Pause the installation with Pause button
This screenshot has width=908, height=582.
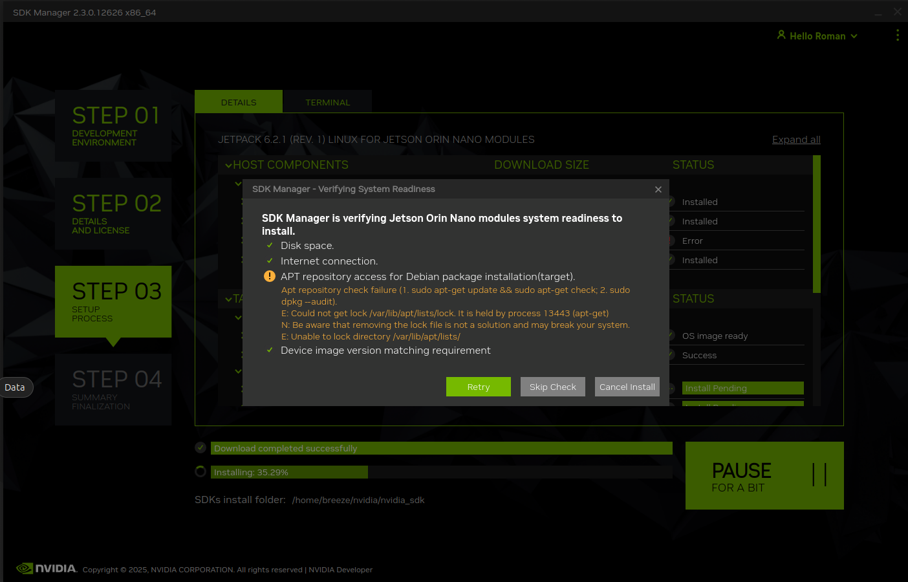point(764,475)
